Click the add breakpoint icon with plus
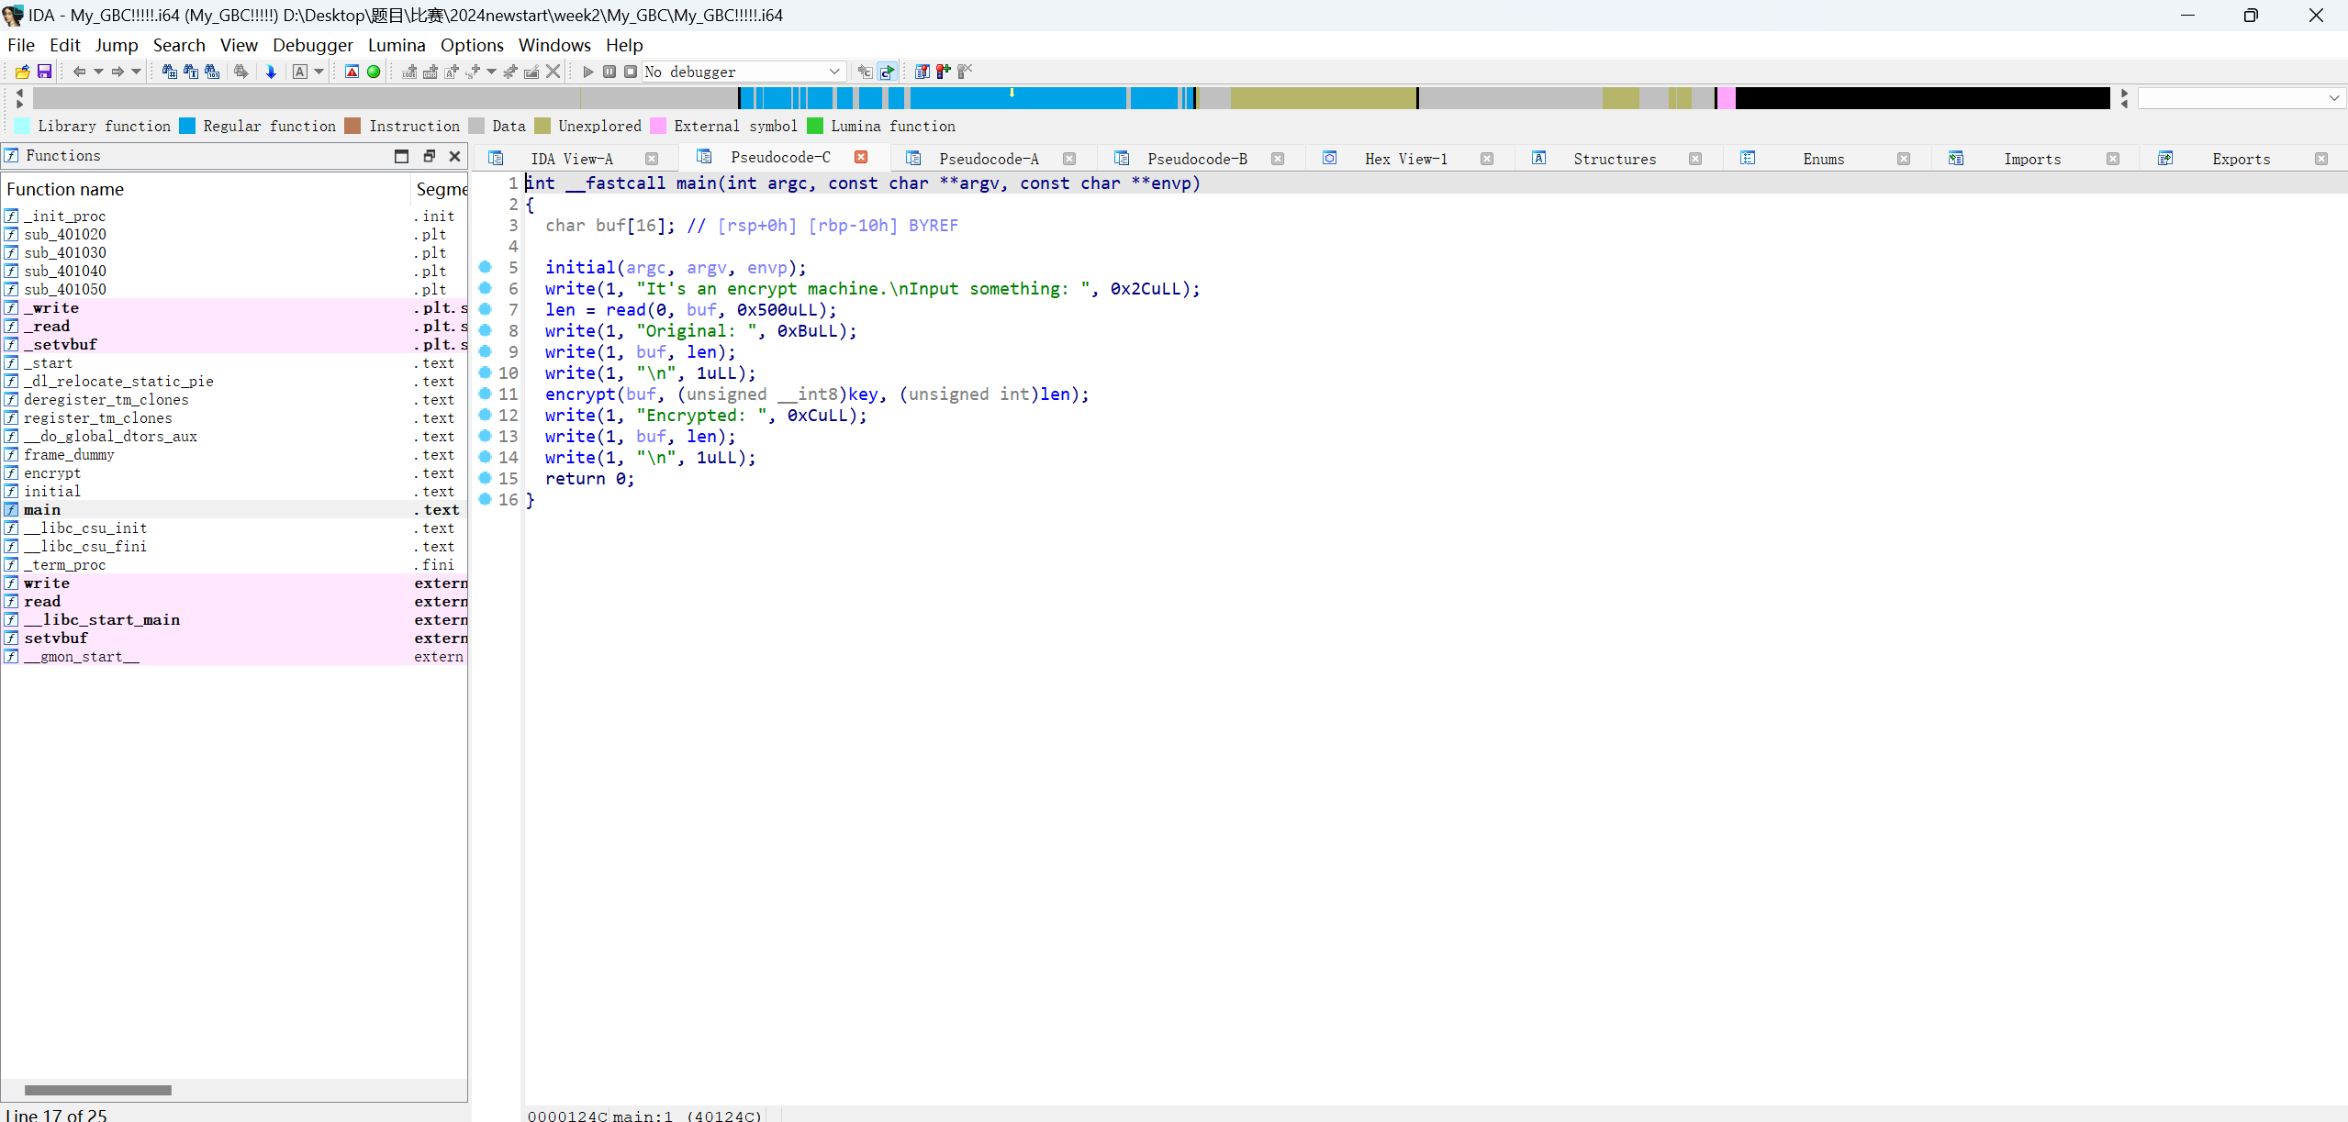The height and width of the screenshot is (1122, 2348). pyautogui.click(x=943, y=72)
